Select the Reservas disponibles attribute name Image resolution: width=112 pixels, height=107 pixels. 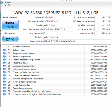click(22, 57)
